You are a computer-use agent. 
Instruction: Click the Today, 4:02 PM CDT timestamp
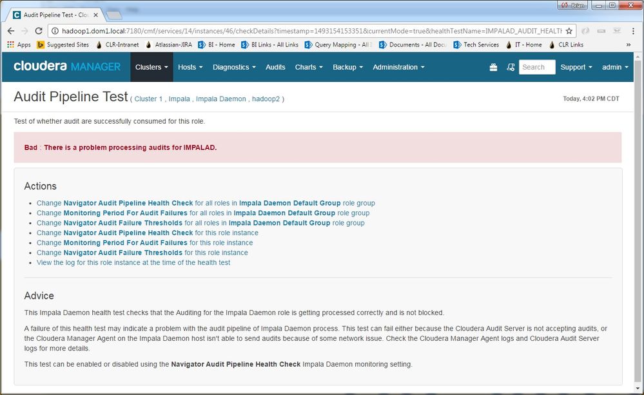click(591, 99)
